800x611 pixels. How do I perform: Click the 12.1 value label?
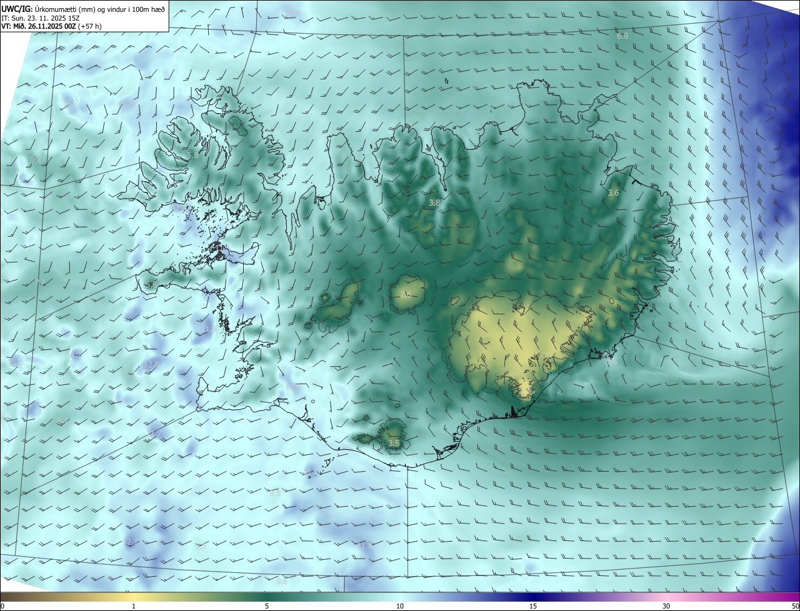tap(131, 542)
